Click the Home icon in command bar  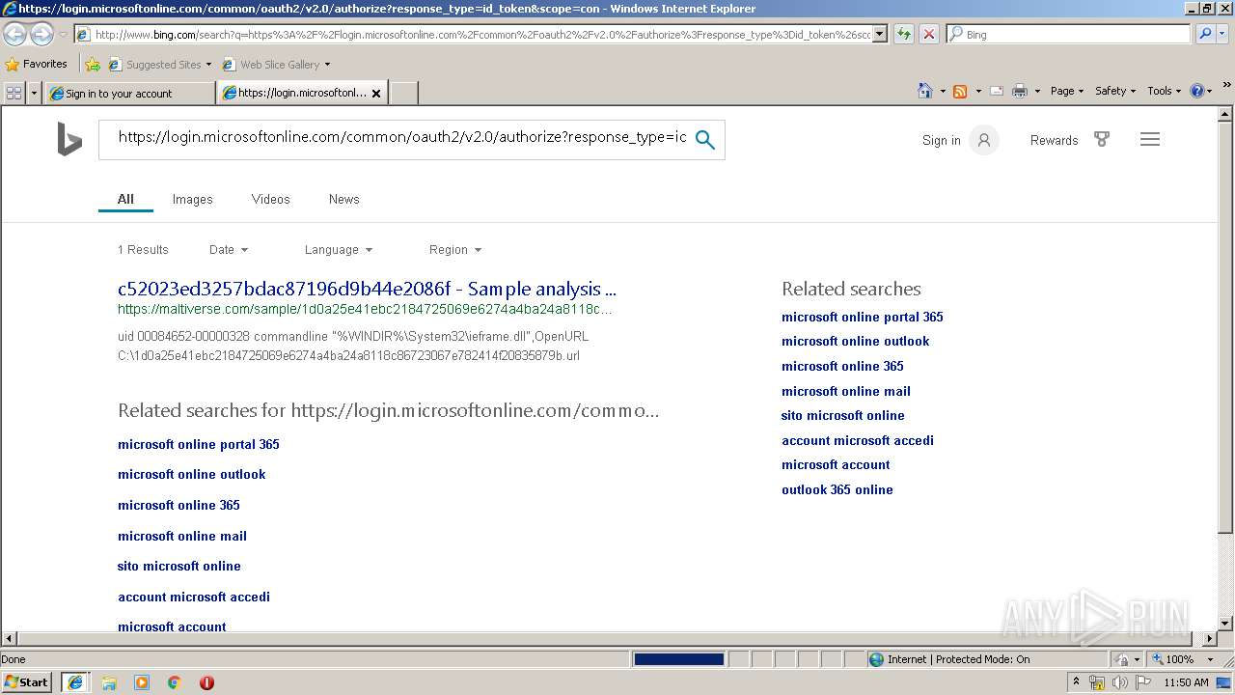[924, 91]
